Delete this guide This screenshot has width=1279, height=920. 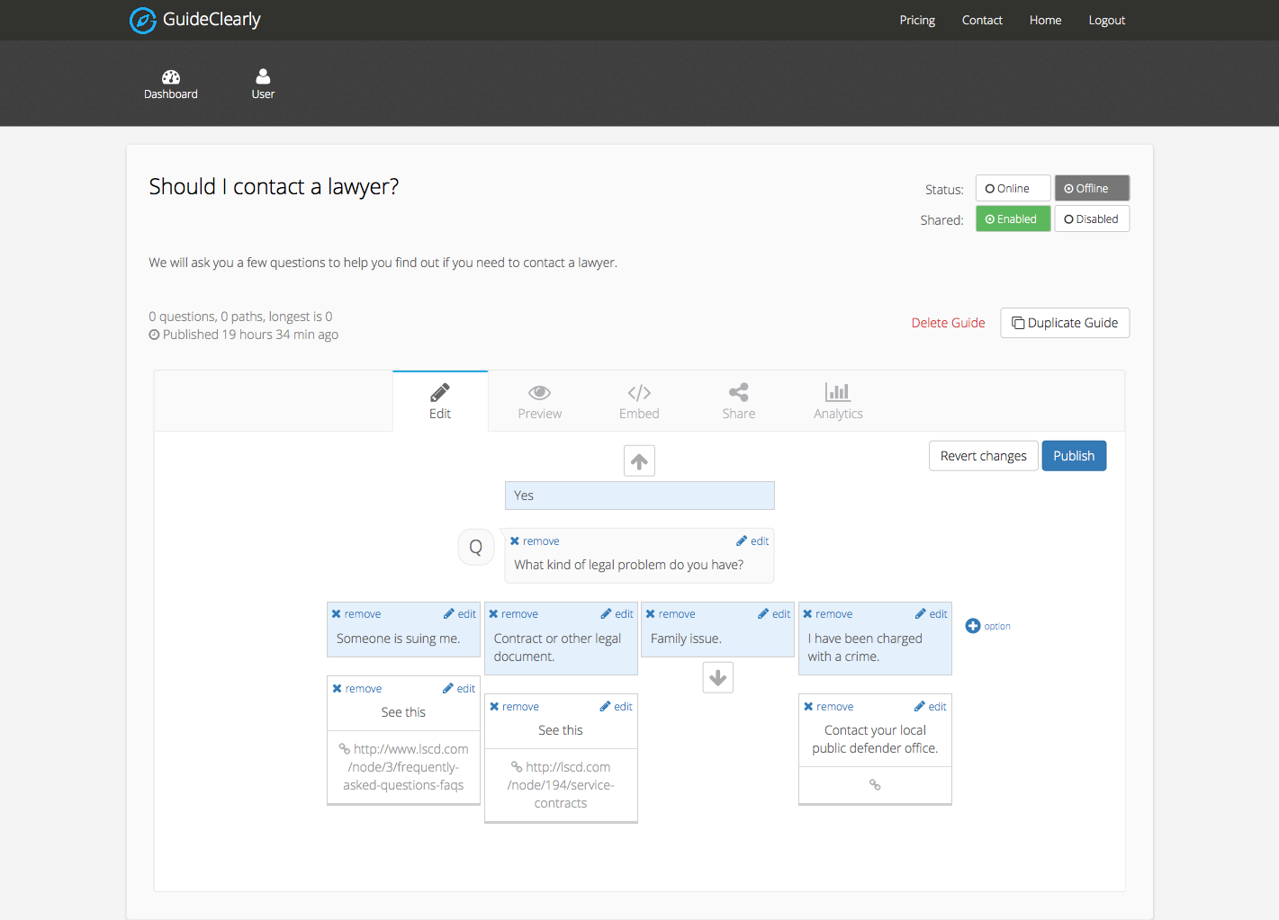click(x=948, y=322)
